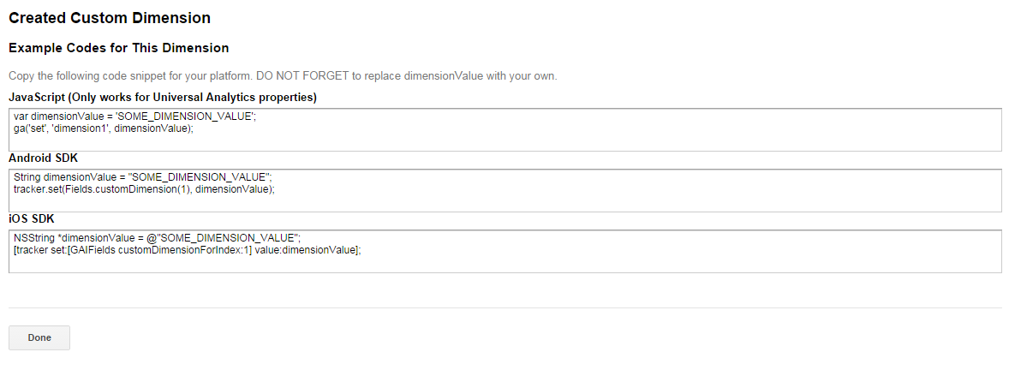The width and height of the screenshot is (1015, 370).
Task: Click 'SOME_DIMENSION_VALUE' in the Android snippet
Action: [200, 177]
